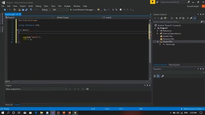Click the Solution Explorer Home icon

click(x=161, y=18)
